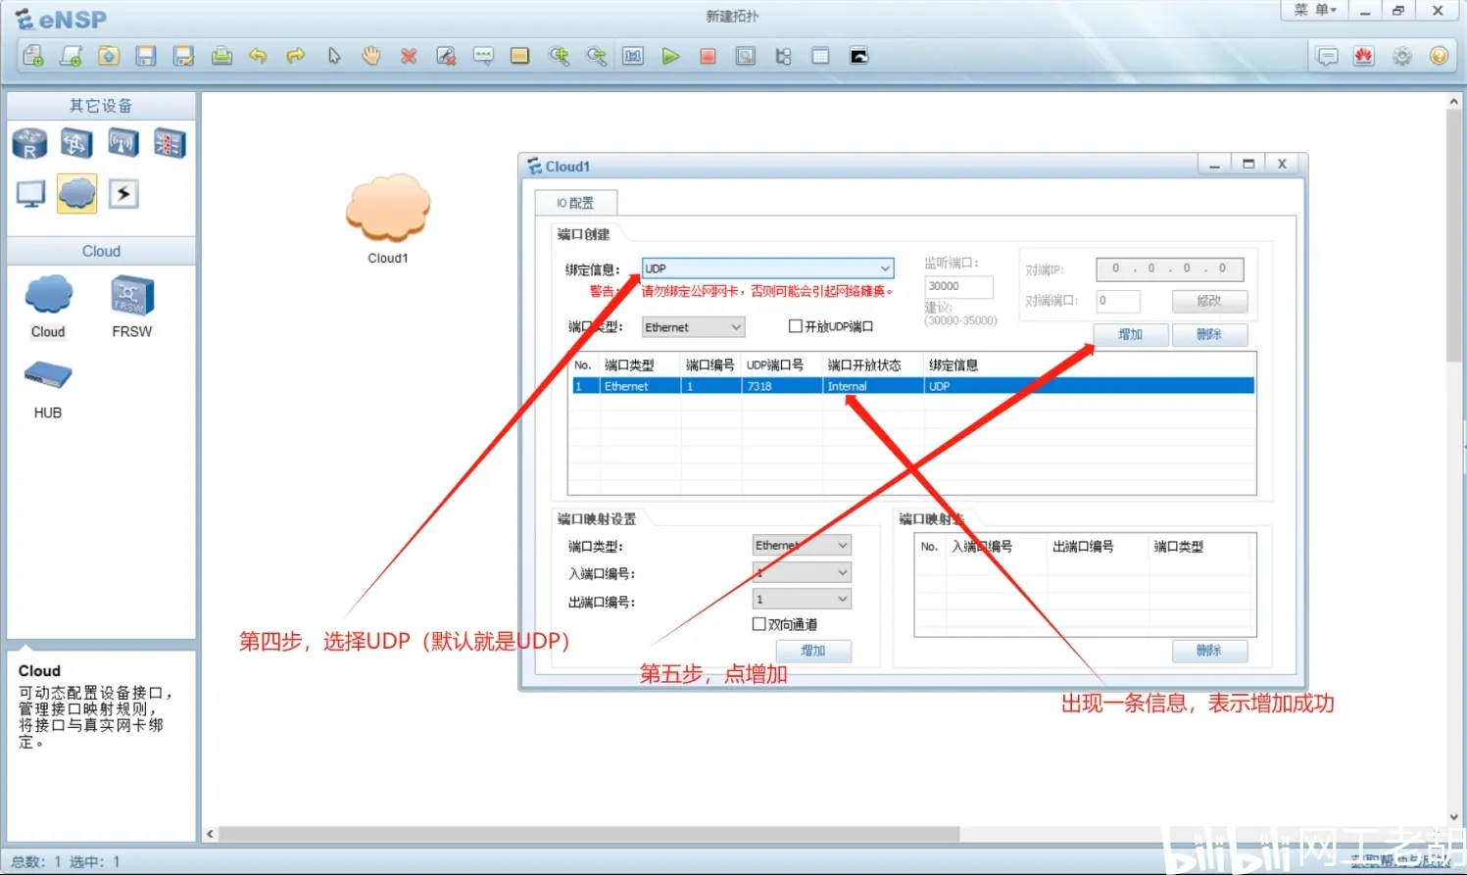This screenshot has height=875, width=1467.
Task: Click the fit-to-screen 1:1 icon
Action: coord(633,56)
